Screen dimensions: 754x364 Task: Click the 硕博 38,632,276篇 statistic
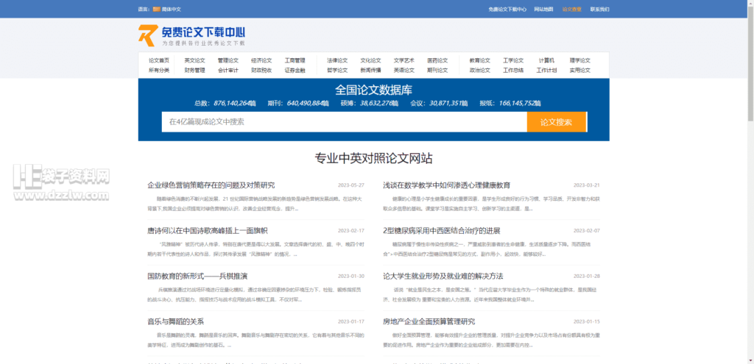[370, 103]
